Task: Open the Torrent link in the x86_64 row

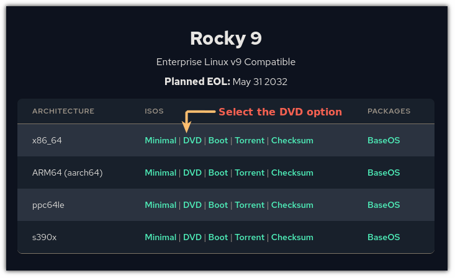Action: [x=250, y=141]
